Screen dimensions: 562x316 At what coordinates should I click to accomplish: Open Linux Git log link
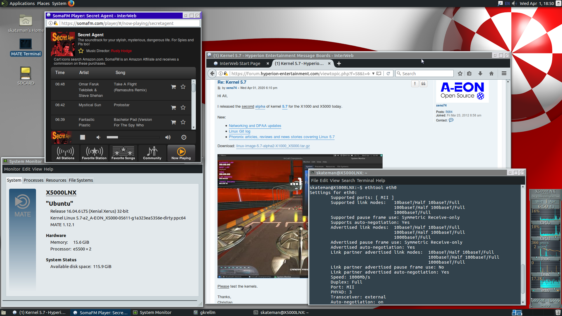click(239, 131)
